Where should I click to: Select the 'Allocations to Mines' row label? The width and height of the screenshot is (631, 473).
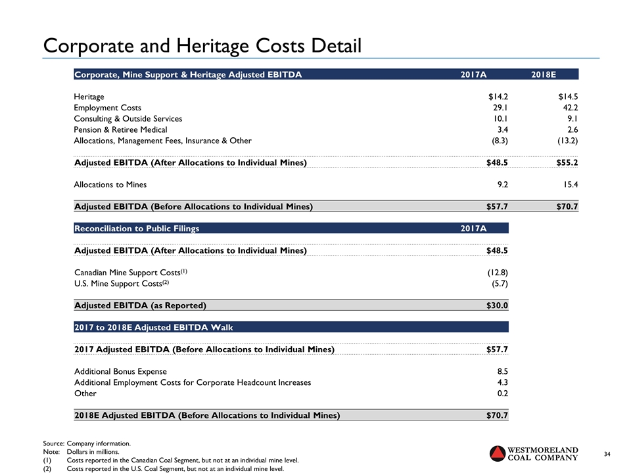coord(110,185)
